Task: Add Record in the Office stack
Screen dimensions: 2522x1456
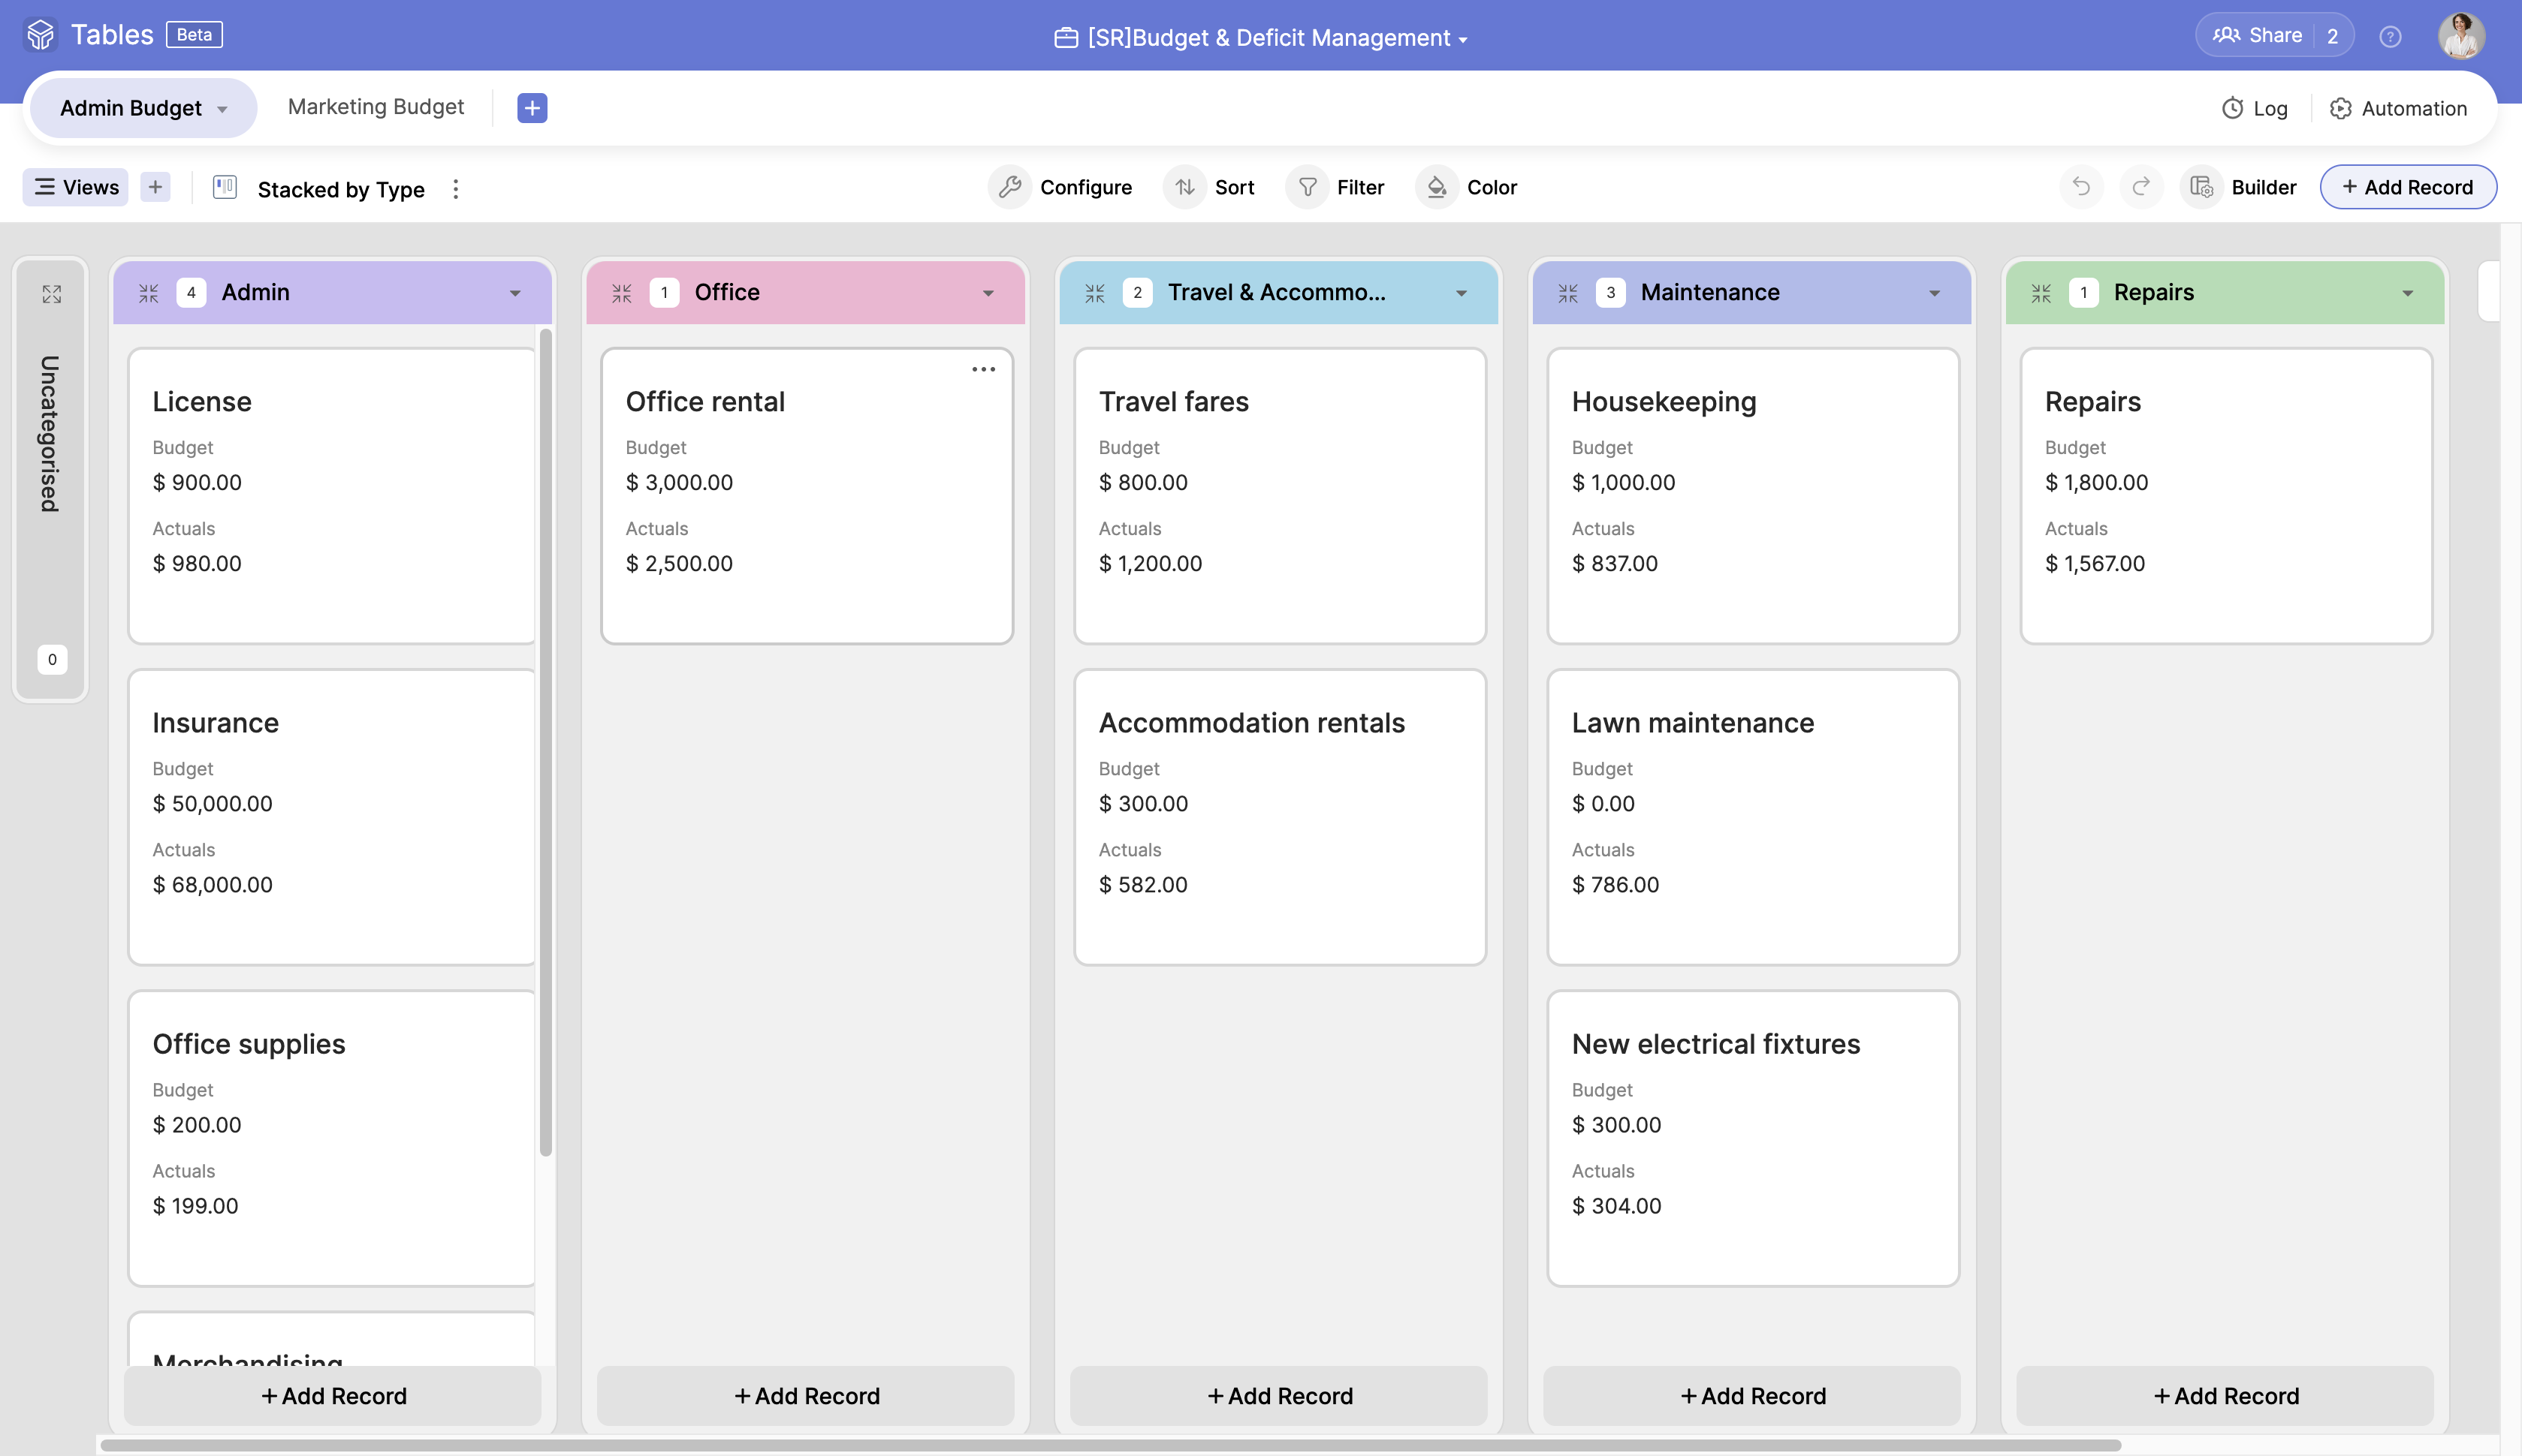Action: [x=807, y=1396]
